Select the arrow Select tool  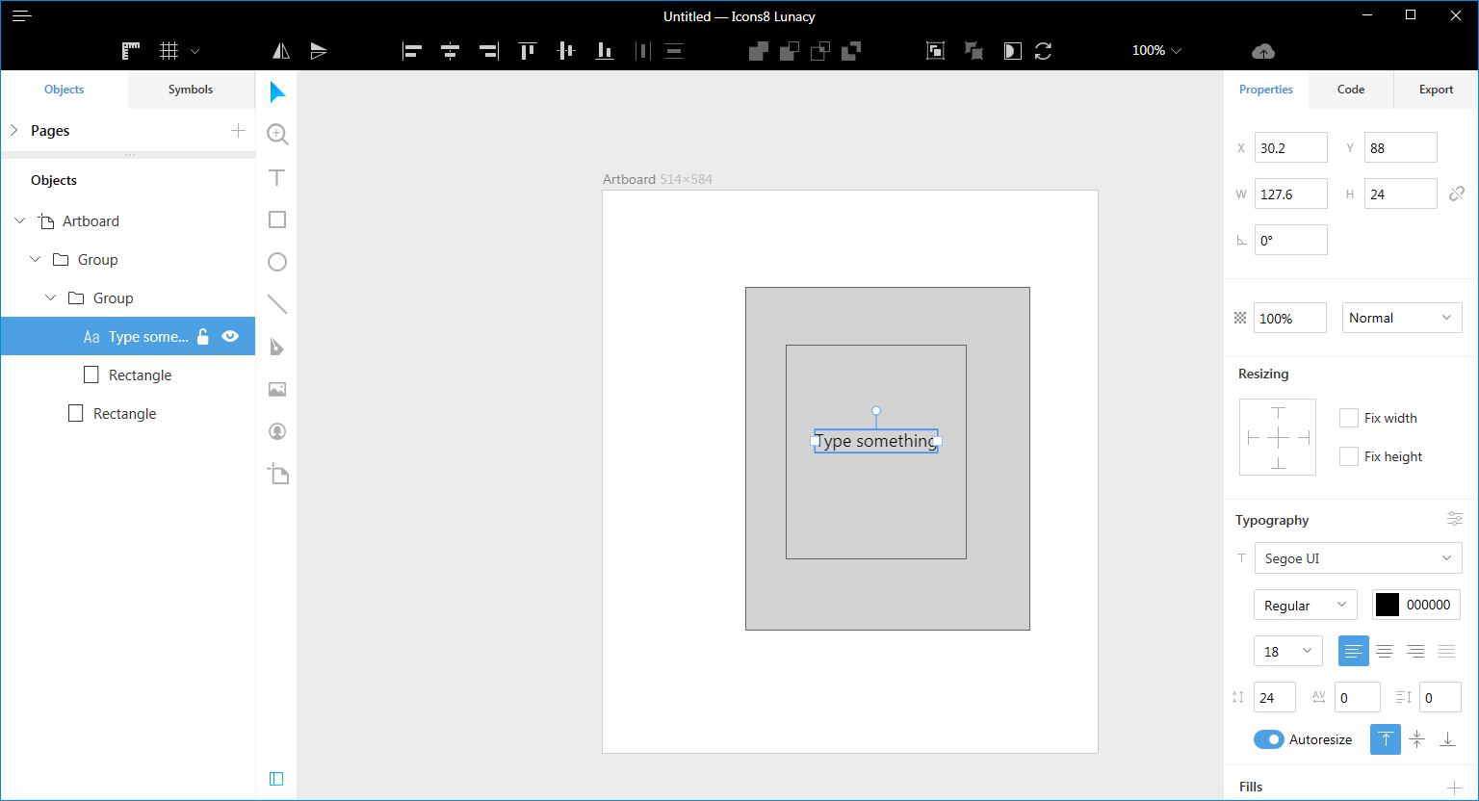pyautogui.click(x=277, y=92)
